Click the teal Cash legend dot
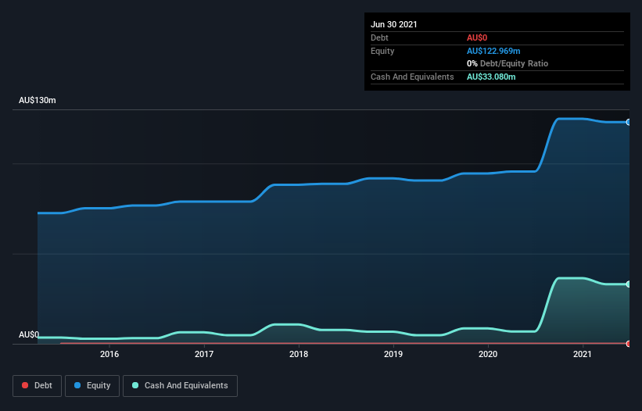Image resolution: width=642 pixels, height=411 pixels. 135,385
